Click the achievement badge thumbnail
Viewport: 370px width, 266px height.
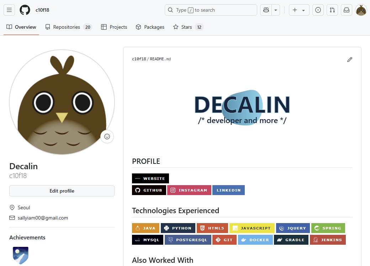pyautogui.click(x=21, y=255)
